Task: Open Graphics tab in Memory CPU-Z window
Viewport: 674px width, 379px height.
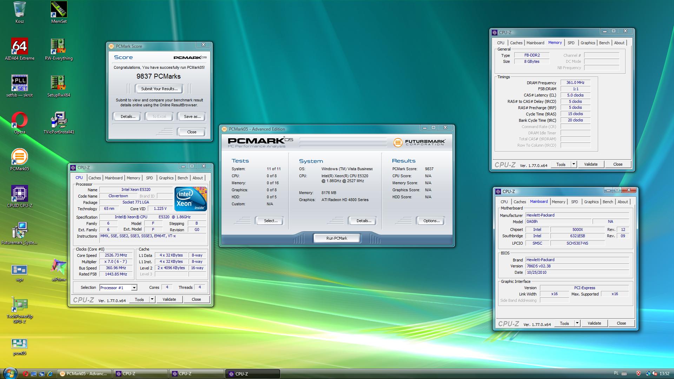Action: click(588, 43)
